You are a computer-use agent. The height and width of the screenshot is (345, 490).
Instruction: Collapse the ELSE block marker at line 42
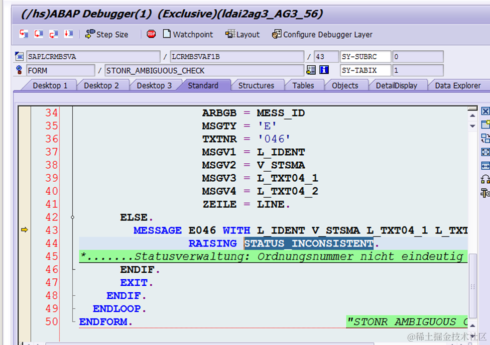(x=73, y=217)
